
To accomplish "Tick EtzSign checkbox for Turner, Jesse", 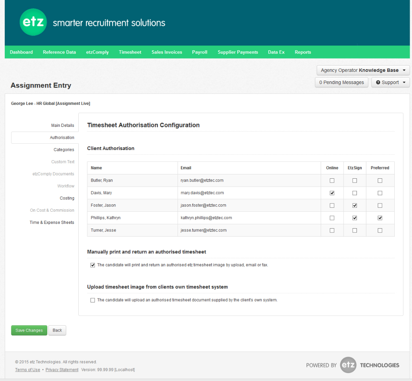I will (x=355, y=230).
